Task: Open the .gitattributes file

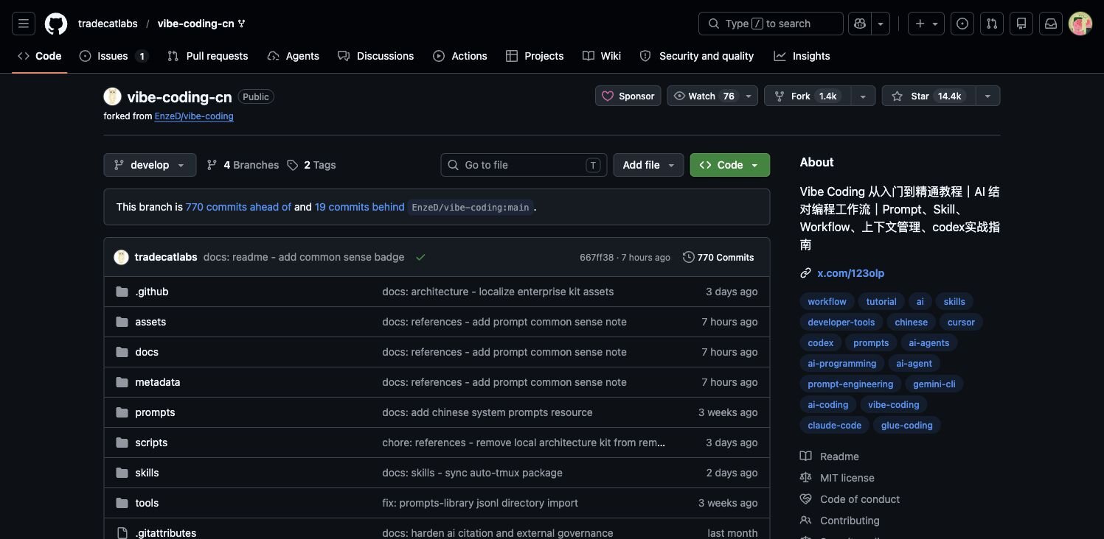Action: pyautogui.click(x=166, y=533)
